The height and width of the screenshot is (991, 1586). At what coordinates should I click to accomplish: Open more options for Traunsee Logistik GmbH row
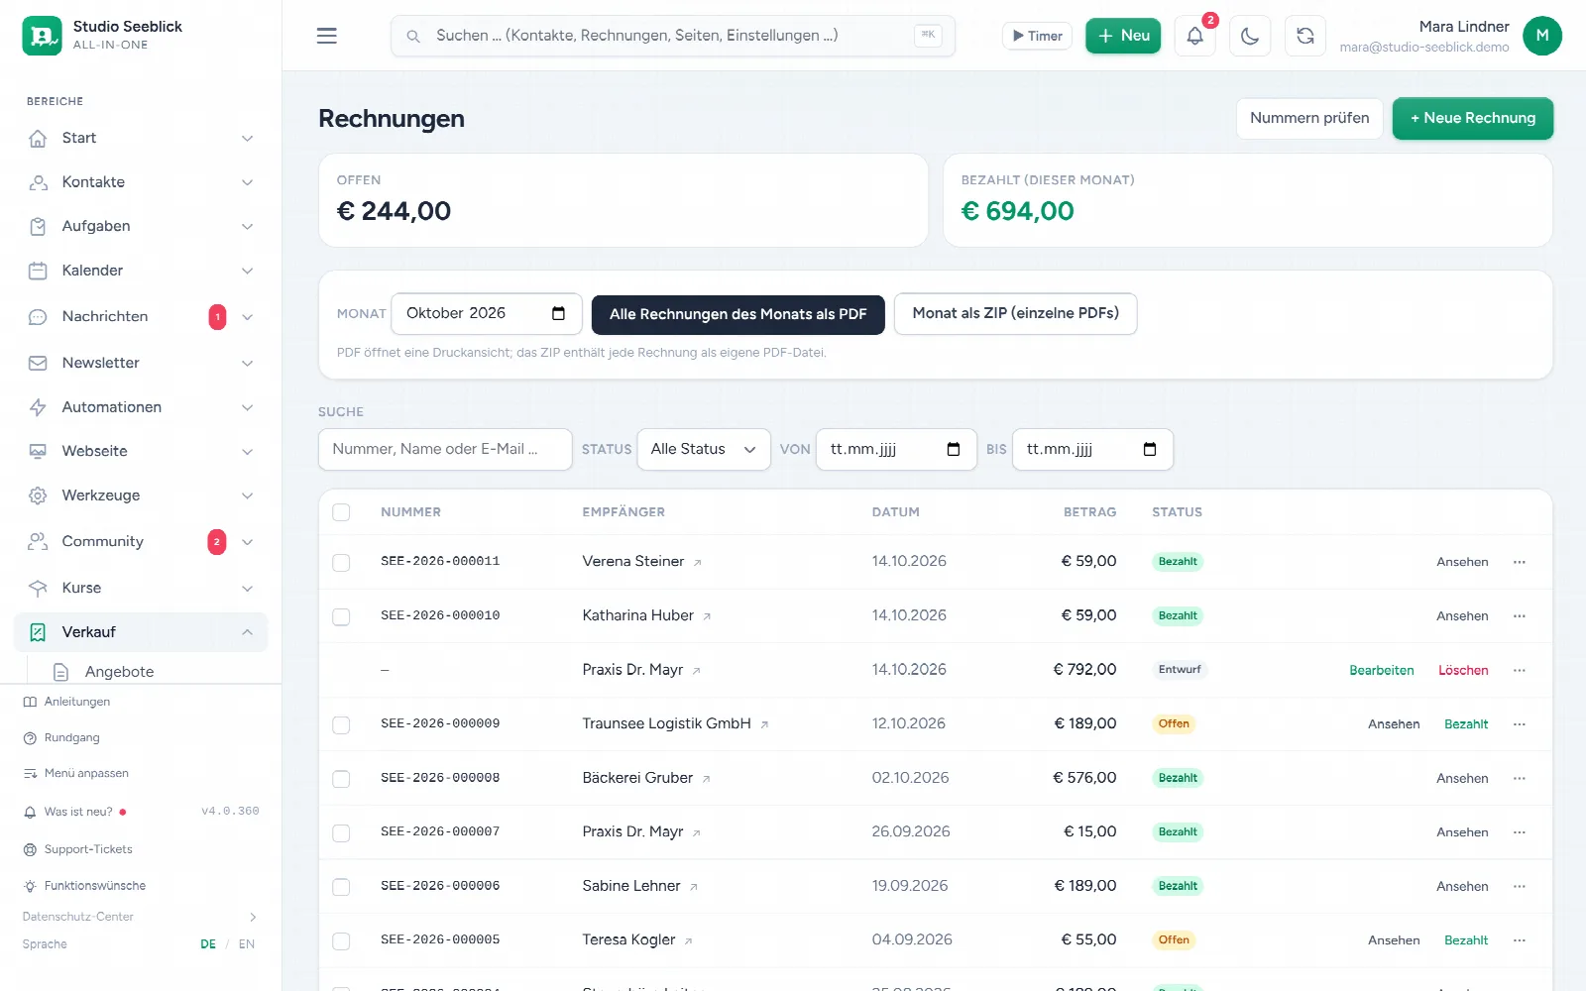[x=1519, y=724]
